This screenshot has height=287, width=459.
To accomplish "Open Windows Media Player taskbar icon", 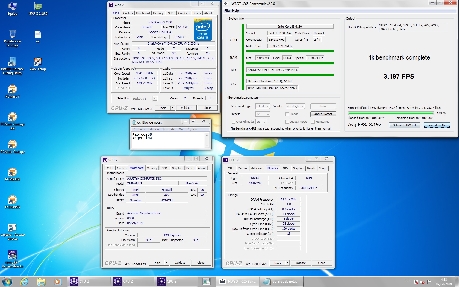I will pyautogui.click(x=57, y=282).
